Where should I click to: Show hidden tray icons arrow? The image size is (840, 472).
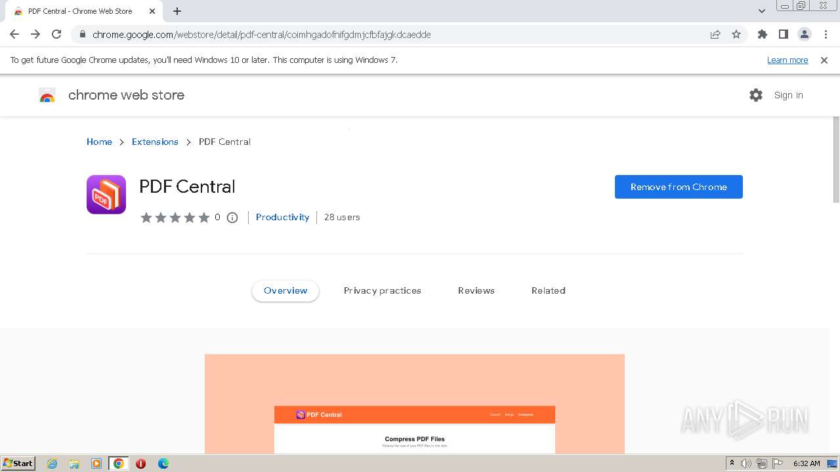point(732,463)
